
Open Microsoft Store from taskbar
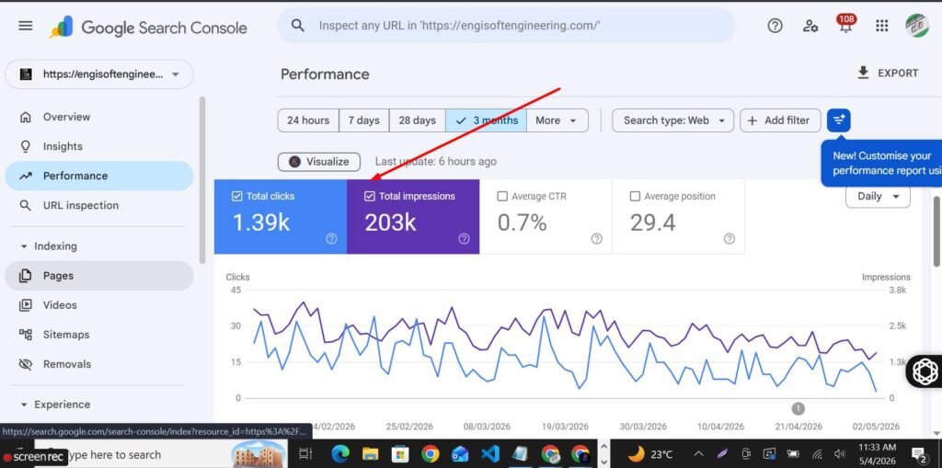[x=400, y=453]
